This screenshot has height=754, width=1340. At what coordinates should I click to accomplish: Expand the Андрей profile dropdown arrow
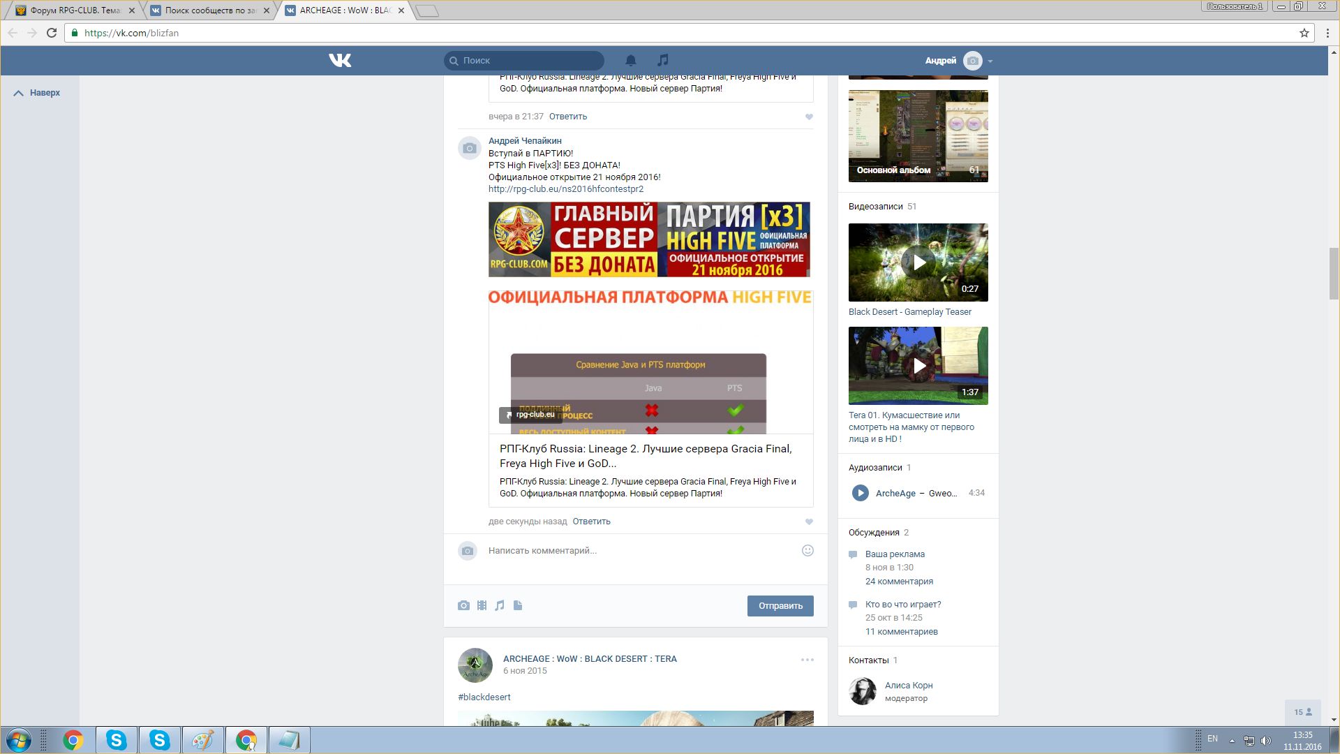point(990,61)
